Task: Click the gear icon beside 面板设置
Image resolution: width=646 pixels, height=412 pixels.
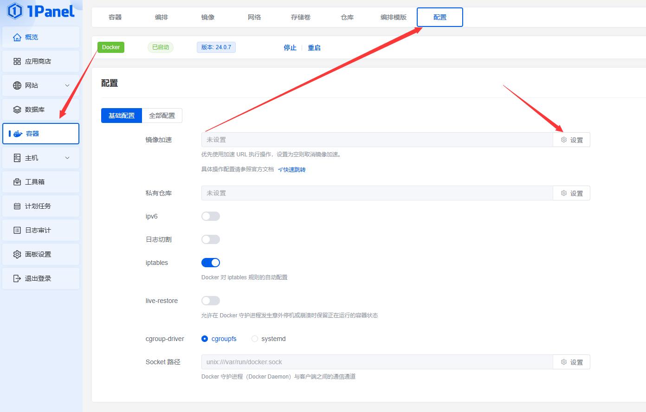Action: 17,254
